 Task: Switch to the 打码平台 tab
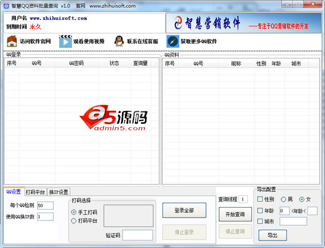click(x=35, y=192)
